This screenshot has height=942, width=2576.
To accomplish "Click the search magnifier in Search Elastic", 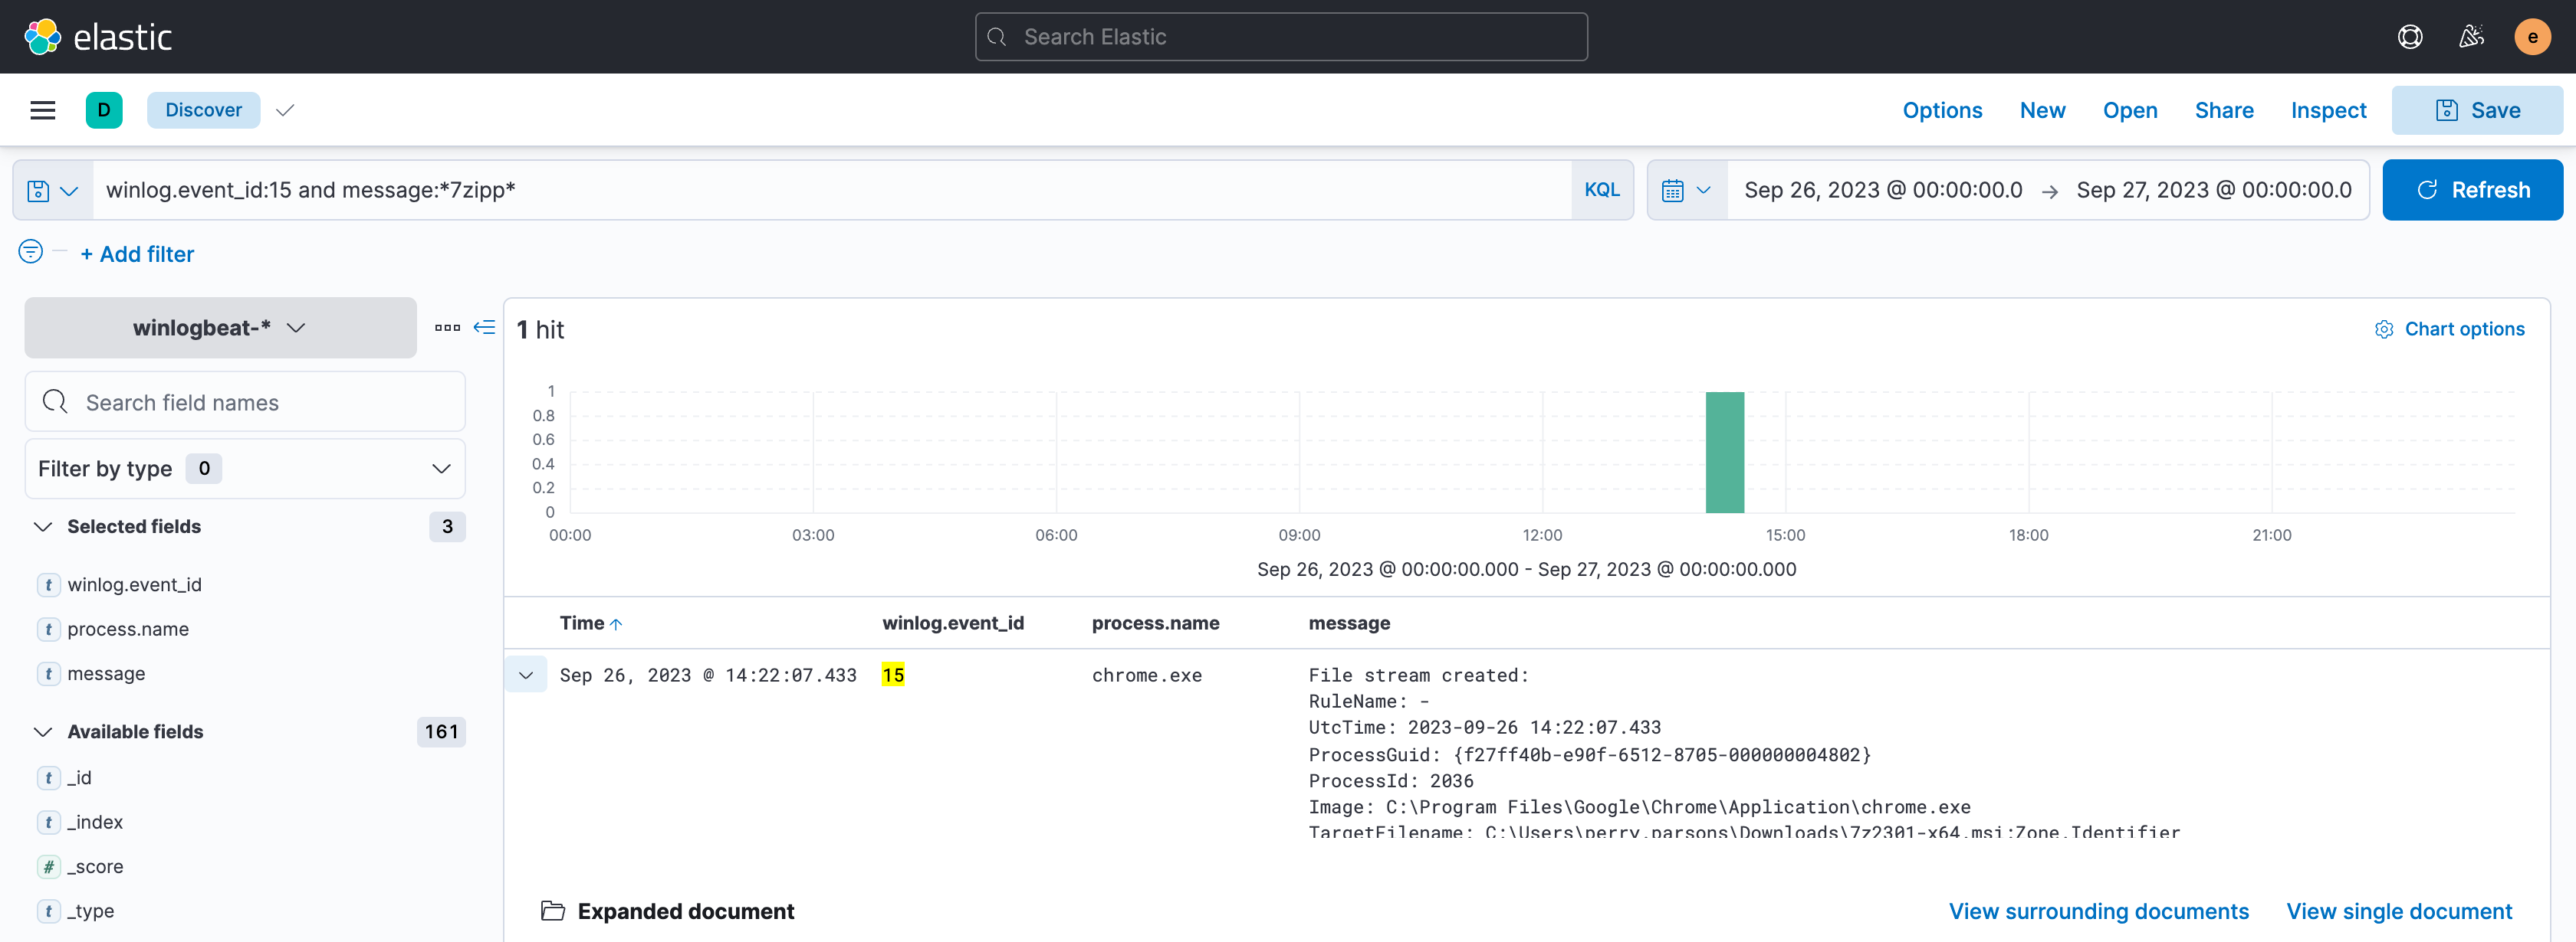I will pyautogui.click(x=996, y=37).
